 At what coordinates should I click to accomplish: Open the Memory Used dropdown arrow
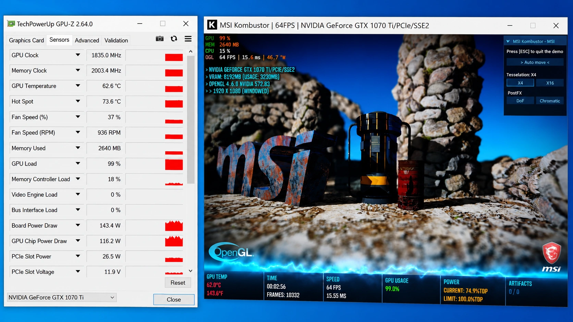(78, 148)
